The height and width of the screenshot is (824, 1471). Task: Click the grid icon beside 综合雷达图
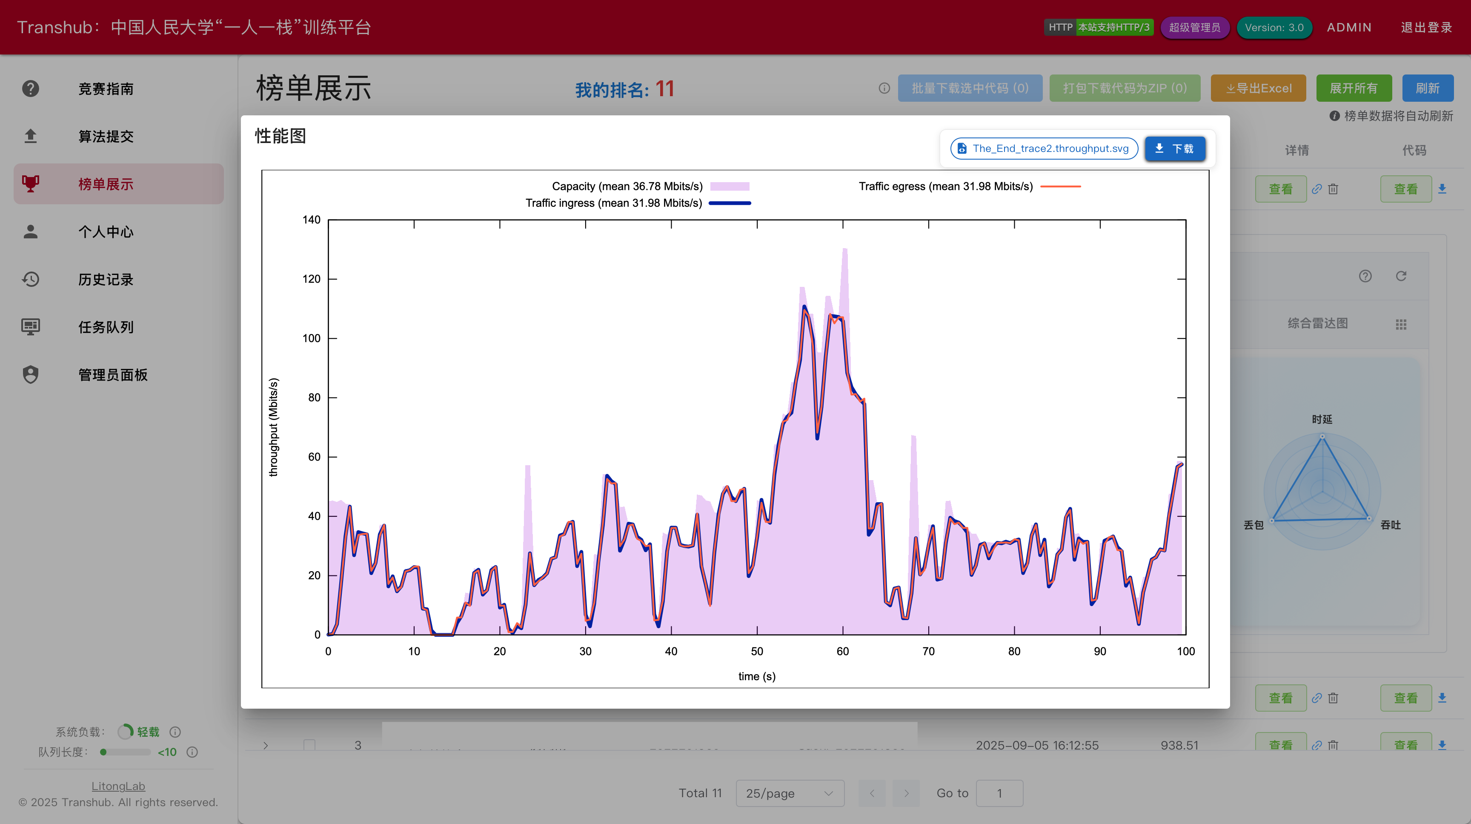1401,324
